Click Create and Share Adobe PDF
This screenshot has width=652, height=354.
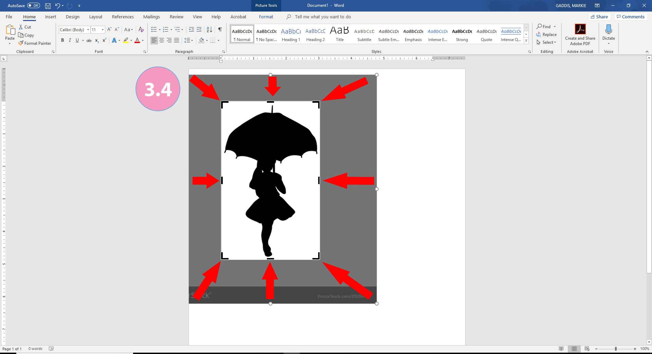[x=580, y=35]
